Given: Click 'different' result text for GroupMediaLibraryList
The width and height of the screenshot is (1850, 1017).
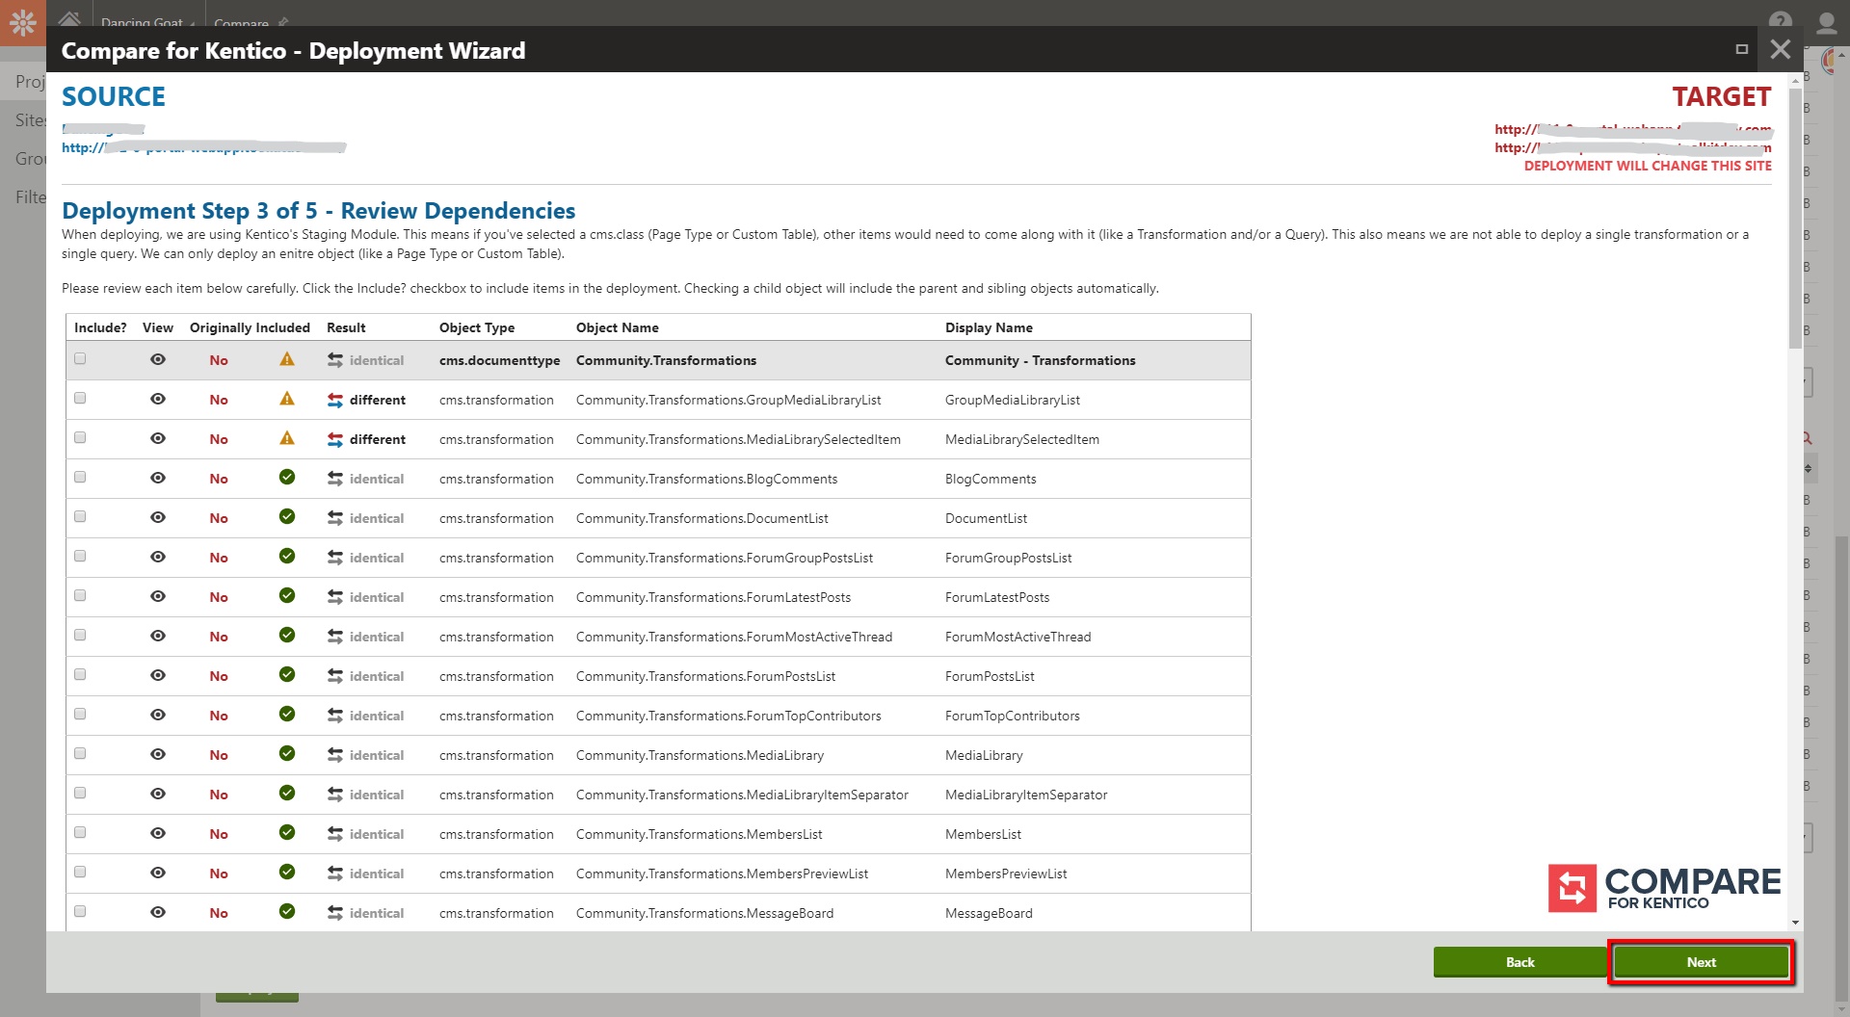Looking at the screenshot, I should click(378, 400).
